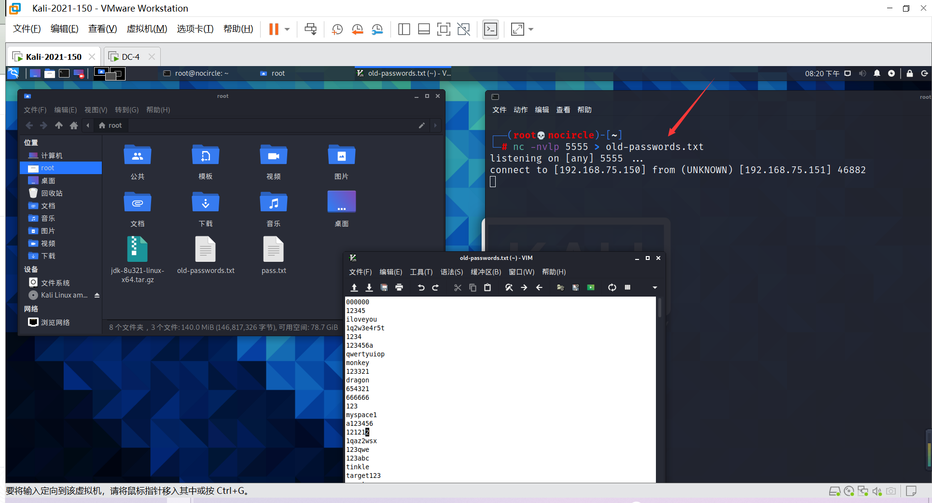Switch VMware to Unity mode
Screen dimensions: 932x503
coord(463,29)
